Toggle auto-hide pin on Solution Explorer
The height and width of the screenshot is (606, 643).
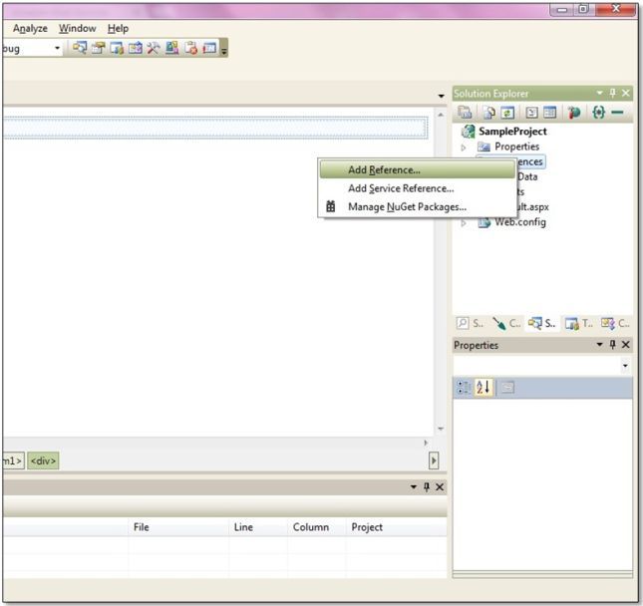(x=613, y=93)
